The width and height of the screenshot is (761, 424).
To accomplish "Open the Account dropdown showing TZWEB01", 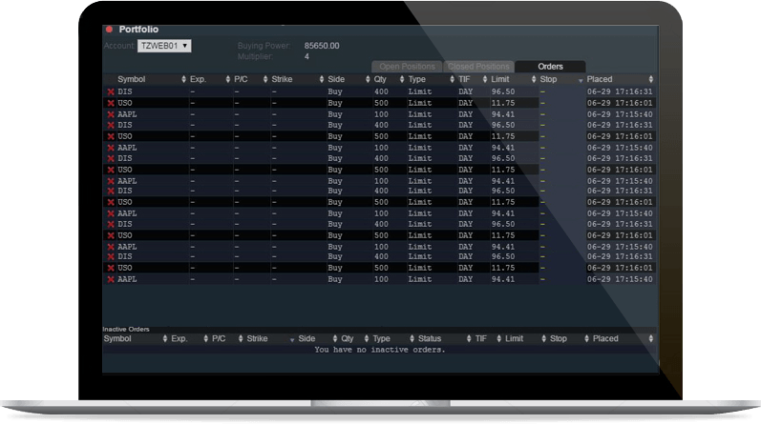I will [164, 45].
